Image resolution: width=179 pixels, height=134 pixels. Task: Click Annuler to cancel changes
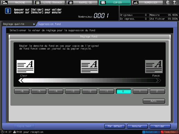(137, 126)
